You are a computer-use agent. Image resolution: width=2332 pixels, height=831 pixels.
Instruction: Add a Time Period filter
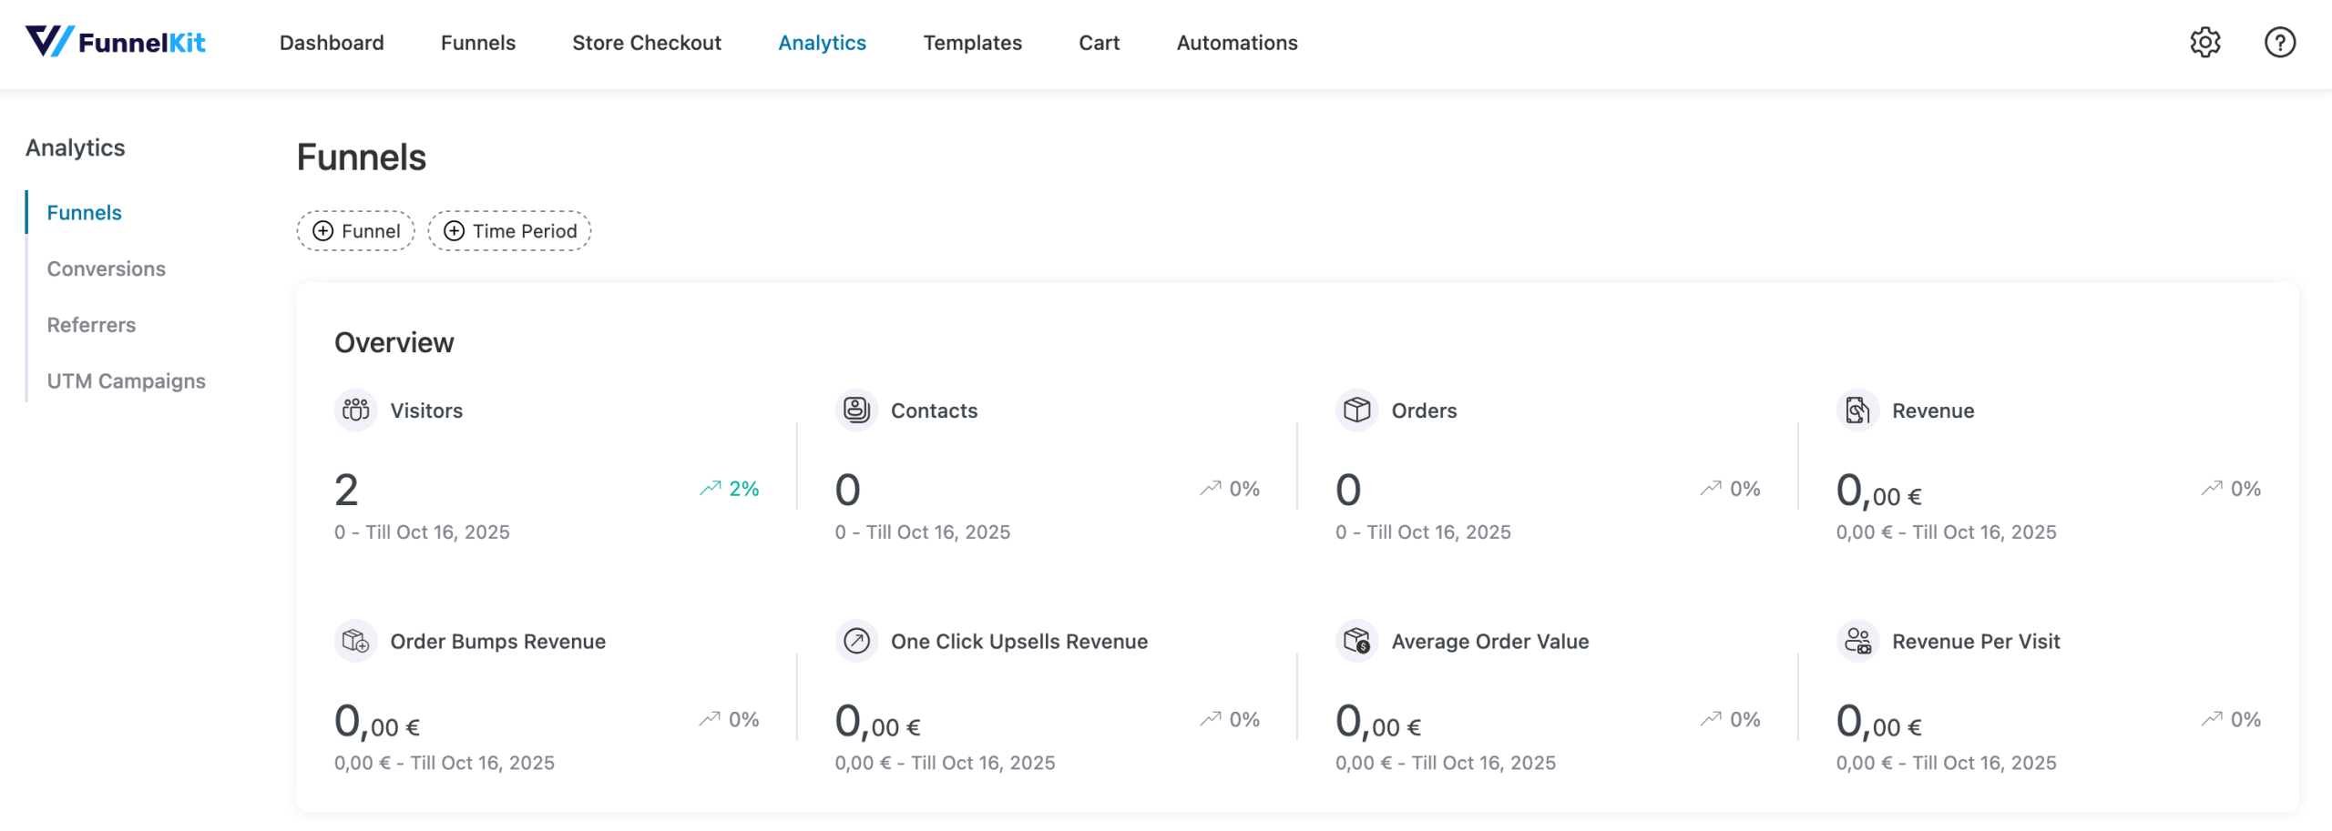coord(509,231)
